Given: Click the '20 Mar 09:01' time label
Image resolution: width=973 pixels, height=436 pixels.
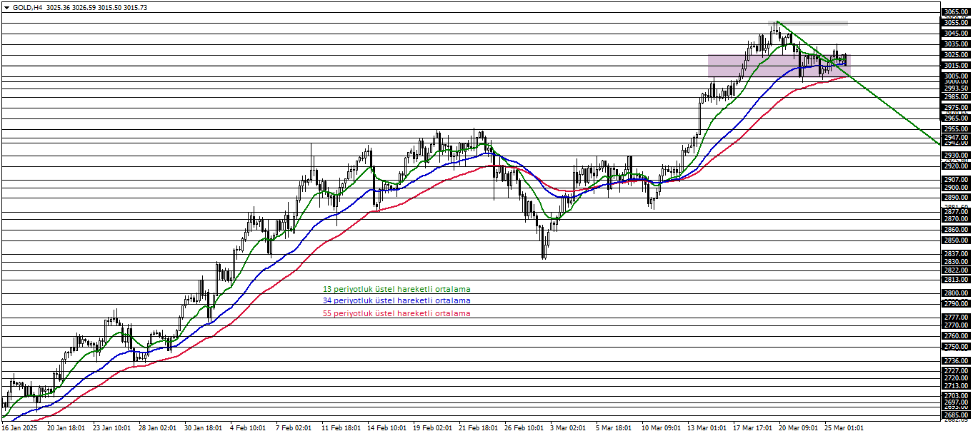Looking at the screenshot, I should tap(798, 429).
